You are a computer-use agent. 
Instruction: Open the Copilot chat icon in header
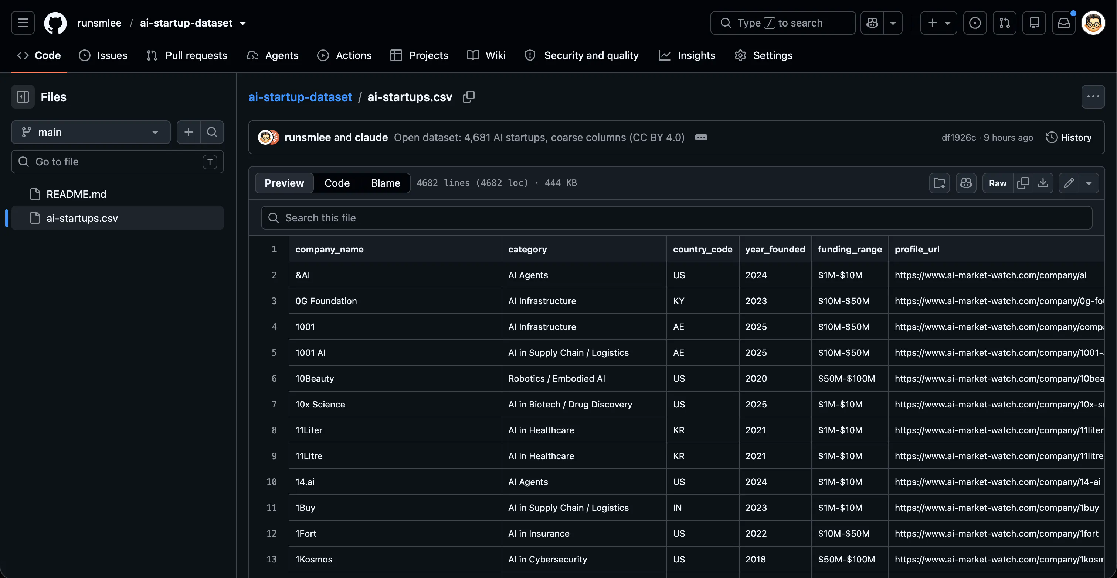pos(872,23)
